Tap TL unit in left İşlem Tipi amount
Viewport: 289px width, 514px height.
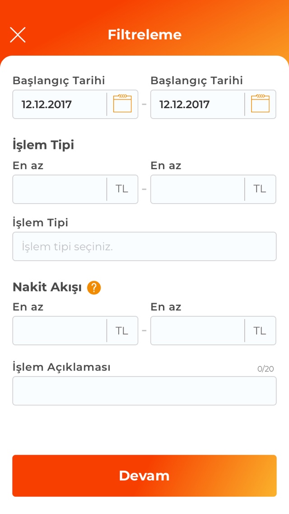pos(122,189)
